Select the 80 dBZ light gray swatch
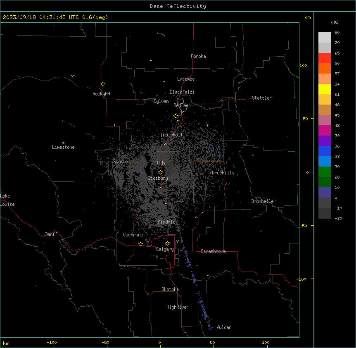356x348 pixels. (325, 37)
